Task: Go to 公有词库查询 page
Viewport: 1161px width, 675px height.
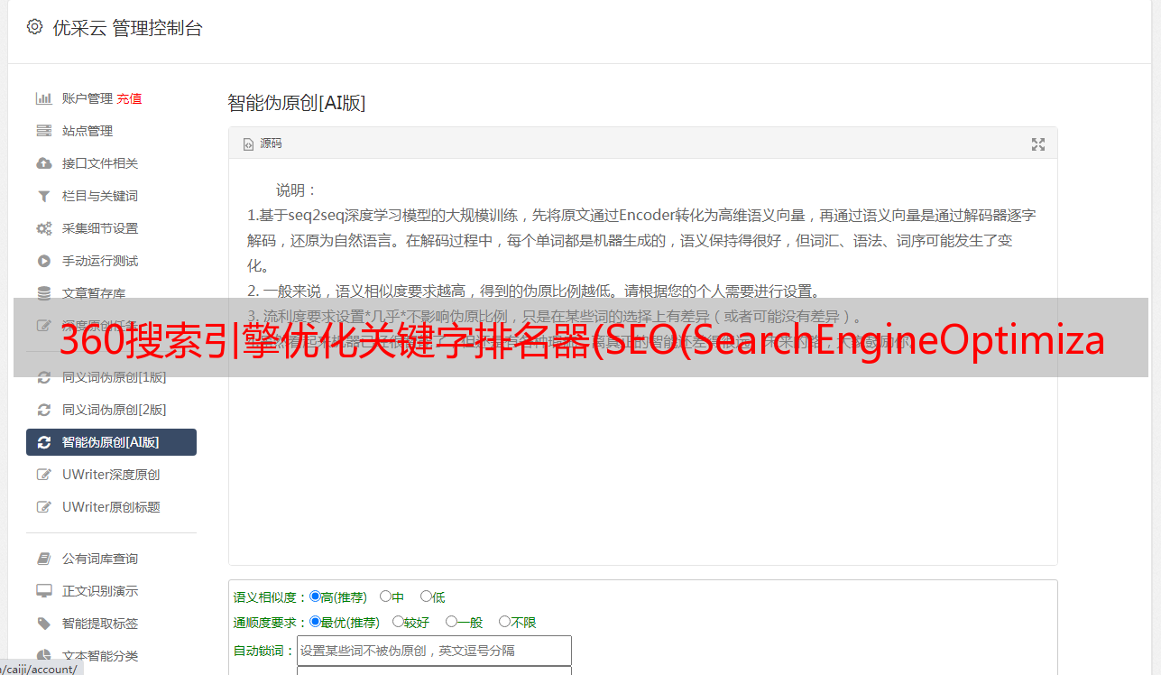Action: 100,559
